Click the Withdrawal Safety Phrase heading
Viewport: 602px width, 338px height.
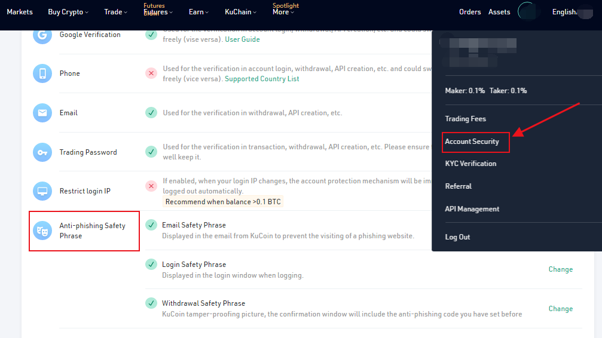[203, 303]
